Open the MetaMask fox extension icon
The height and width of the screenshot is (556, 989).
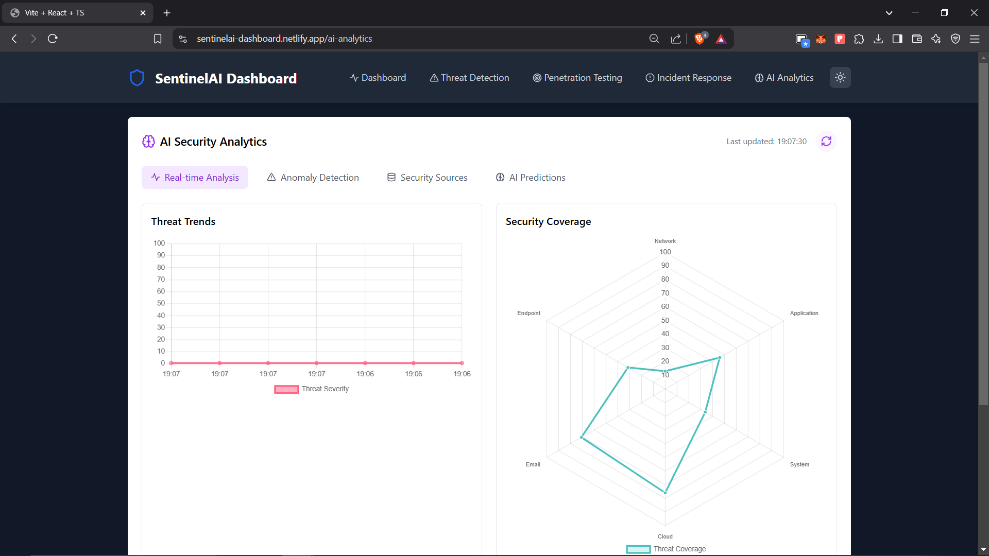[821, 39]
